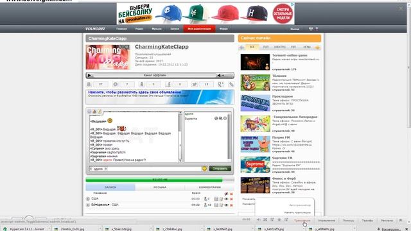Select the ЭЛЕКТРО genre filter tab
The height and width of the screenshot is (231, 411).
coord(280,47)
